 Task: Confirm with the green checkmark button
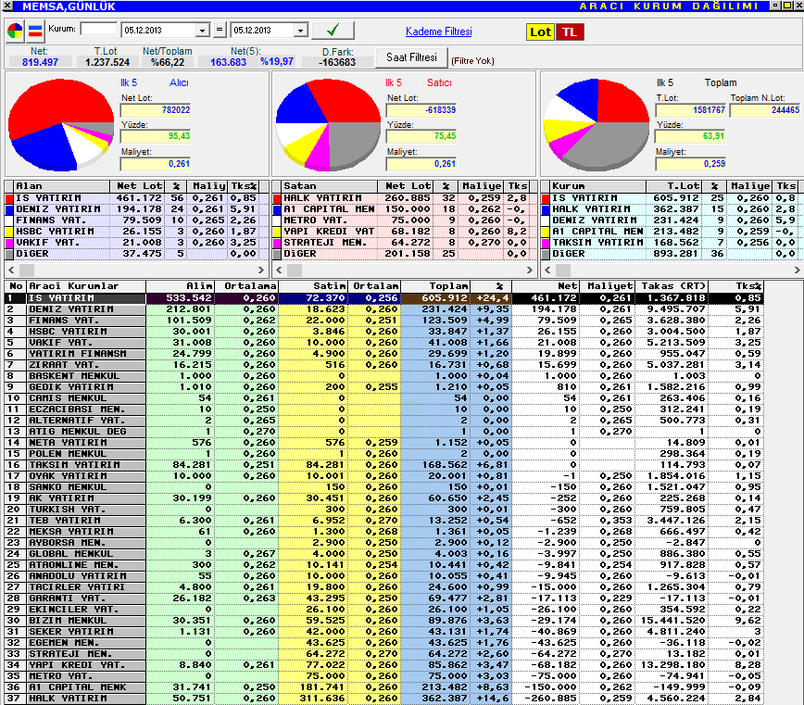333,31
